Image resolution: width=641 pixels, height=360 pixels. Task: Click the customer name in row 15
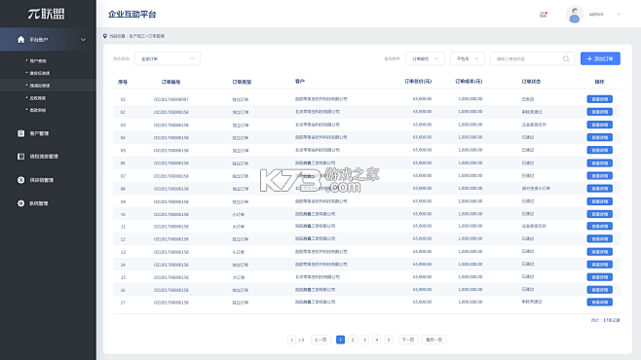[x=318, y=276]
